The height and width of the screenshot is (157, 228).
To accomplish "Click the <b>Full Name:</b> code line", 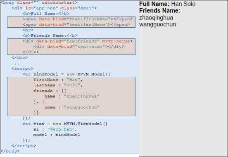I will click(46, 14).
